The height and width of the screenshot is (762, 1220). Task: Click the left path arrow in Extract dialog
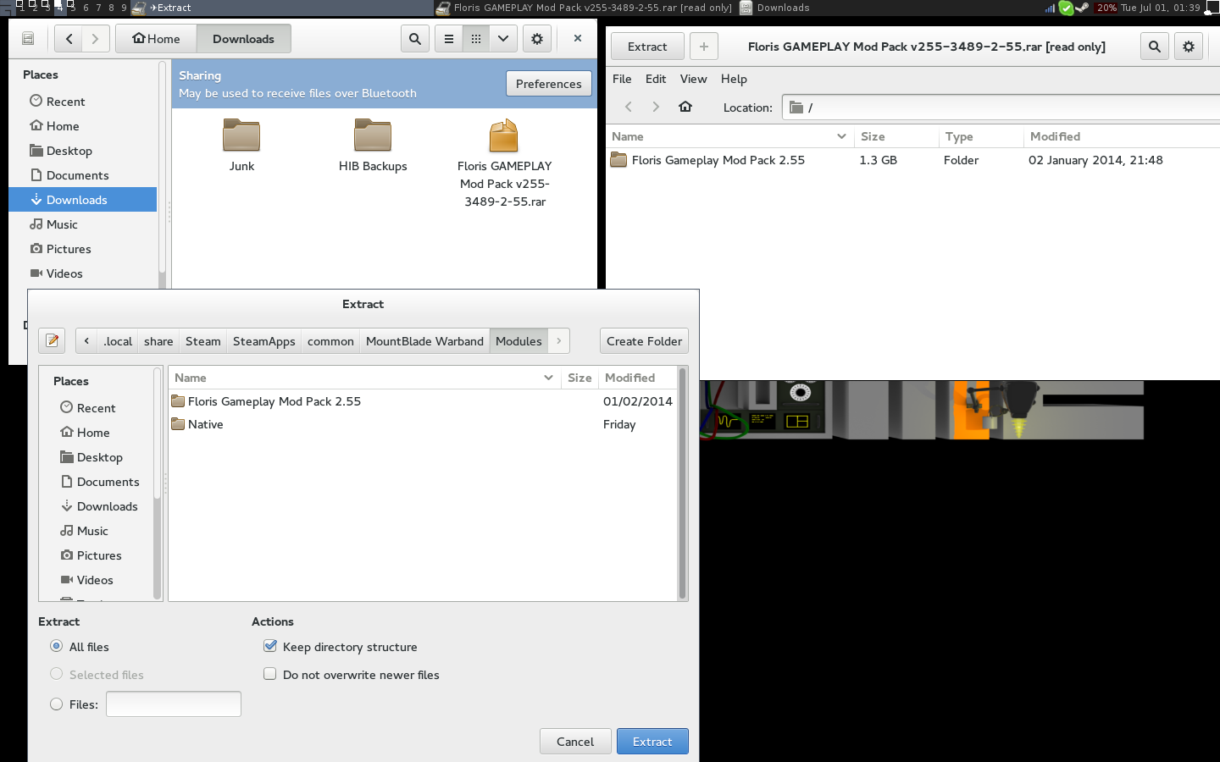click(x=86, y=341)
